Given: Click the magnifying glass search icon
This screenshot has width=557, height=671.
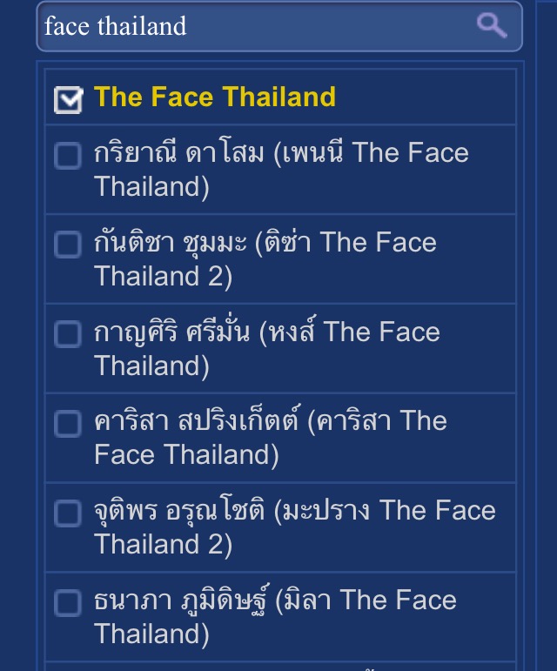Looking at the screenshot, I should 492,25.
